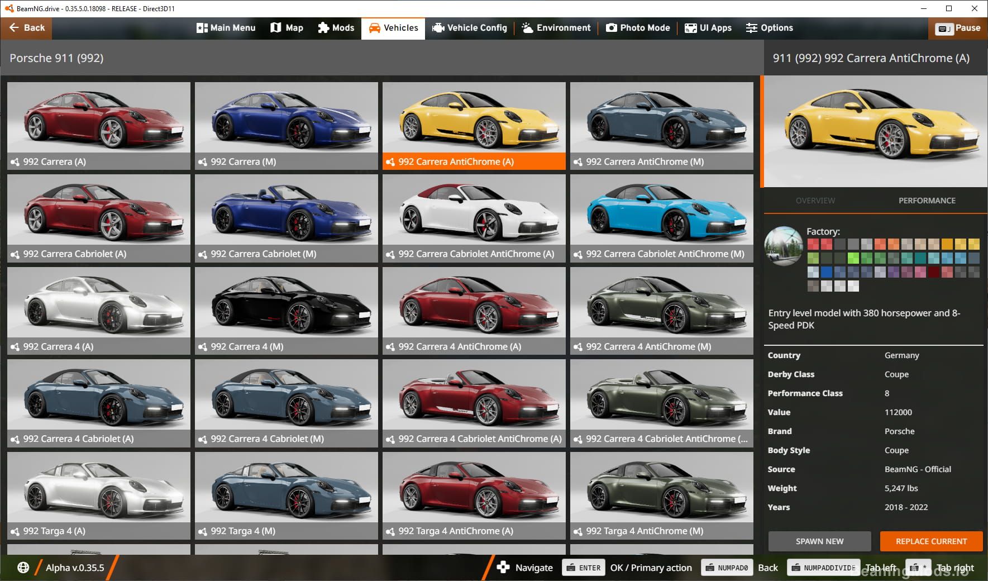Click the config icon beside 992 Carrera (M)
The width and height of the screenshot is (988, 581).
[x=203, y=162]
